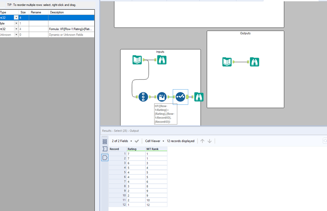Click the 12 records displayed label
The image size is (327, 211).
181,141
